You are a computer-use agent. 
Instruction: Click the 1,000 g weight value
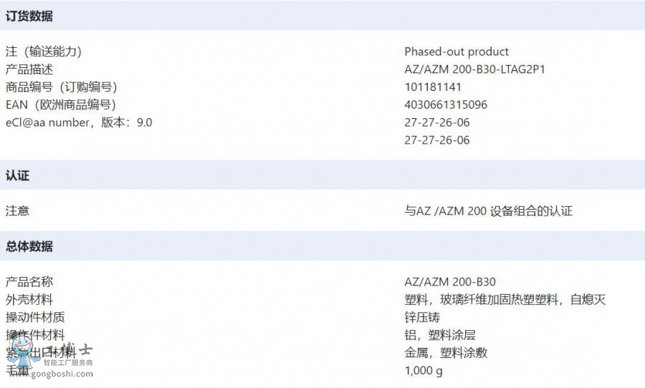(x=424, y=370)
